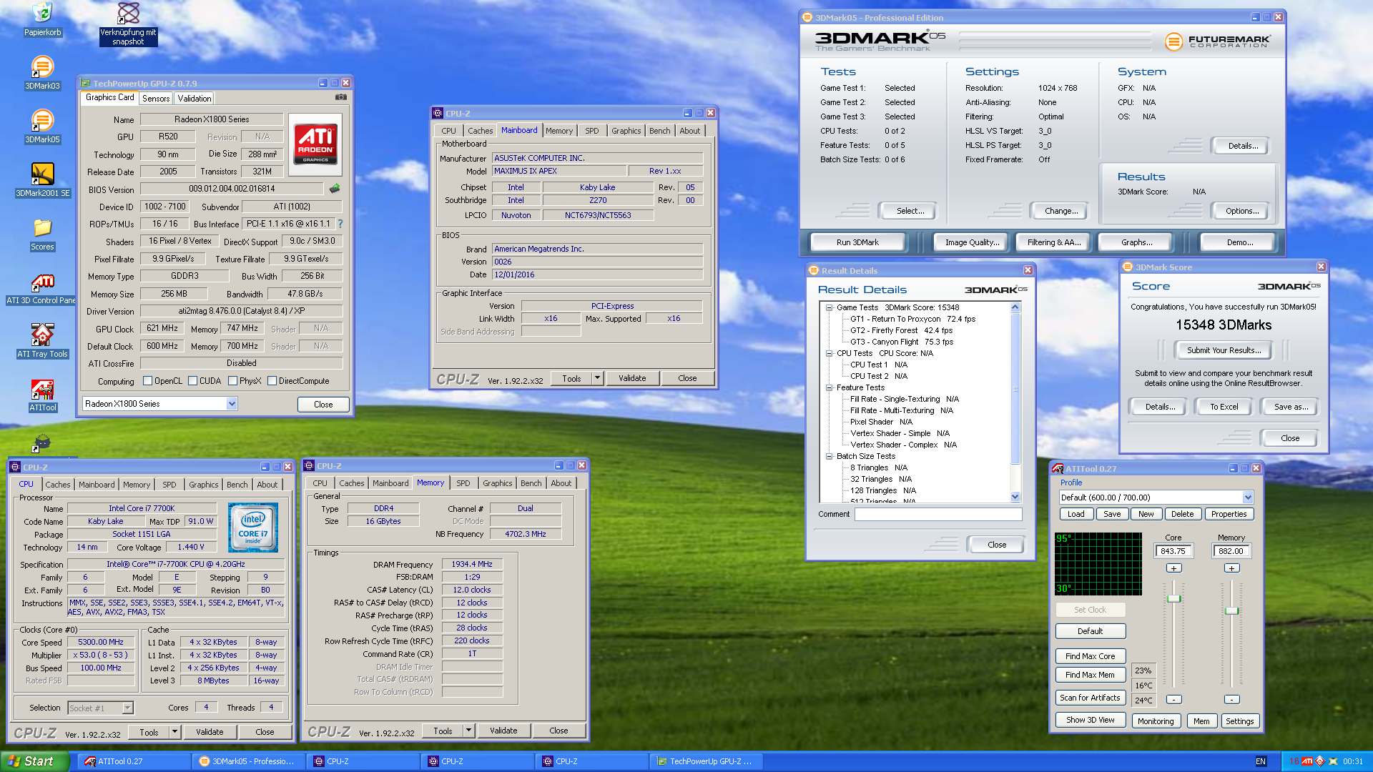Screen dimensions: 1373x772
Task: Click the save BIOS icon in GPU-Z
Action: [x=334, y=189]
